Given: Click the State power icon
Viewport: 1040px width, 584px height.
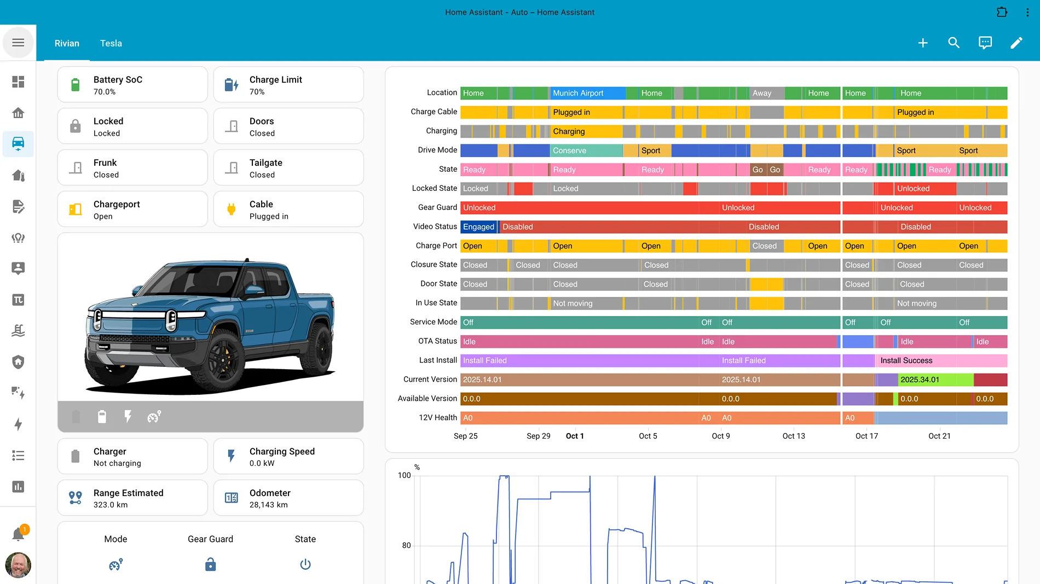Looking at the screenshot, I should tap(305, 564).
